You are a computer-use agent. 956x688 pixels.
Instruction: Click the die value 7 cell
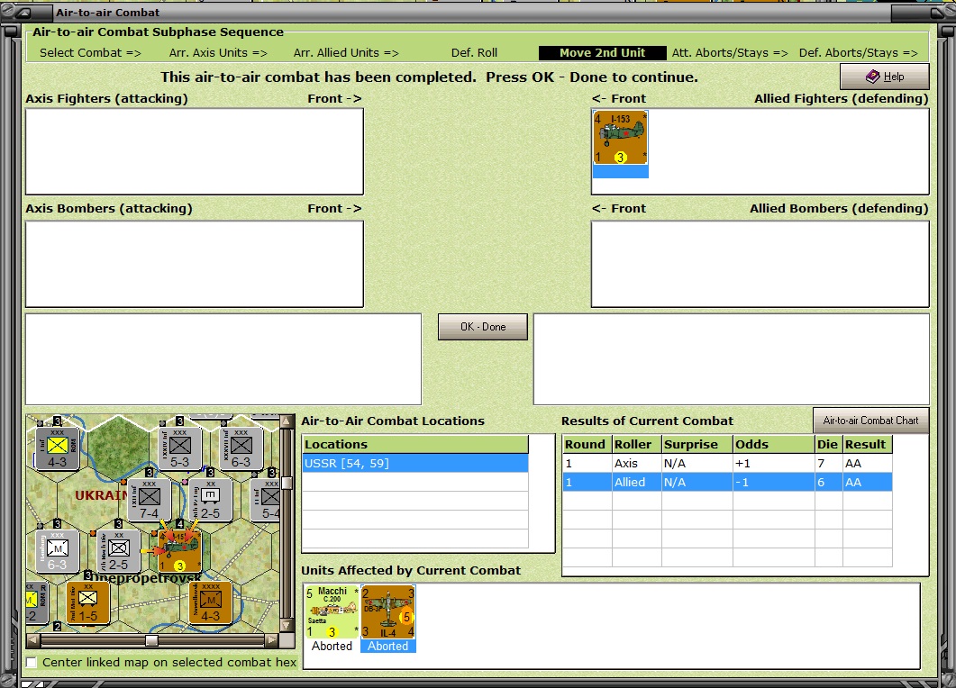coord(829,463)
